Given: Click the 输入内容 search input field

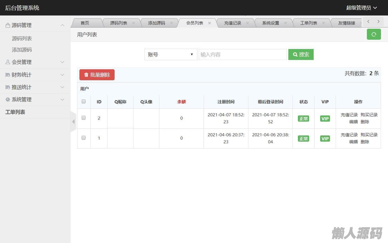Looking at the screenshot, I should tap(242, 55).
